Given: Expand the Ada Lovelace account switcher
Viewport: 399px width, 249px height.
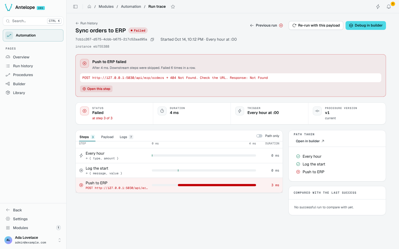Looking at the screenshot, I should (33, 240).
